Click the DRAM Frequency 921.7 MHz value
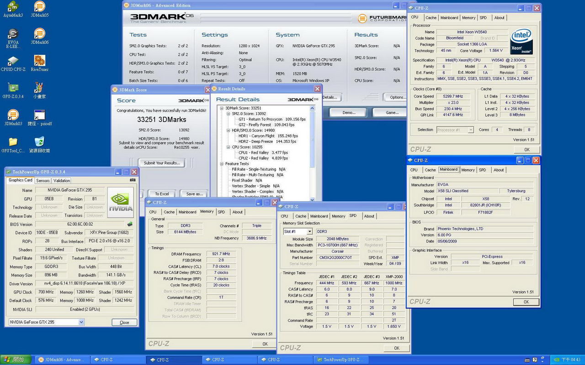Image resolution: width=585 pixels, height=365 pixels. pyautogui.click(x=220, y=254)
